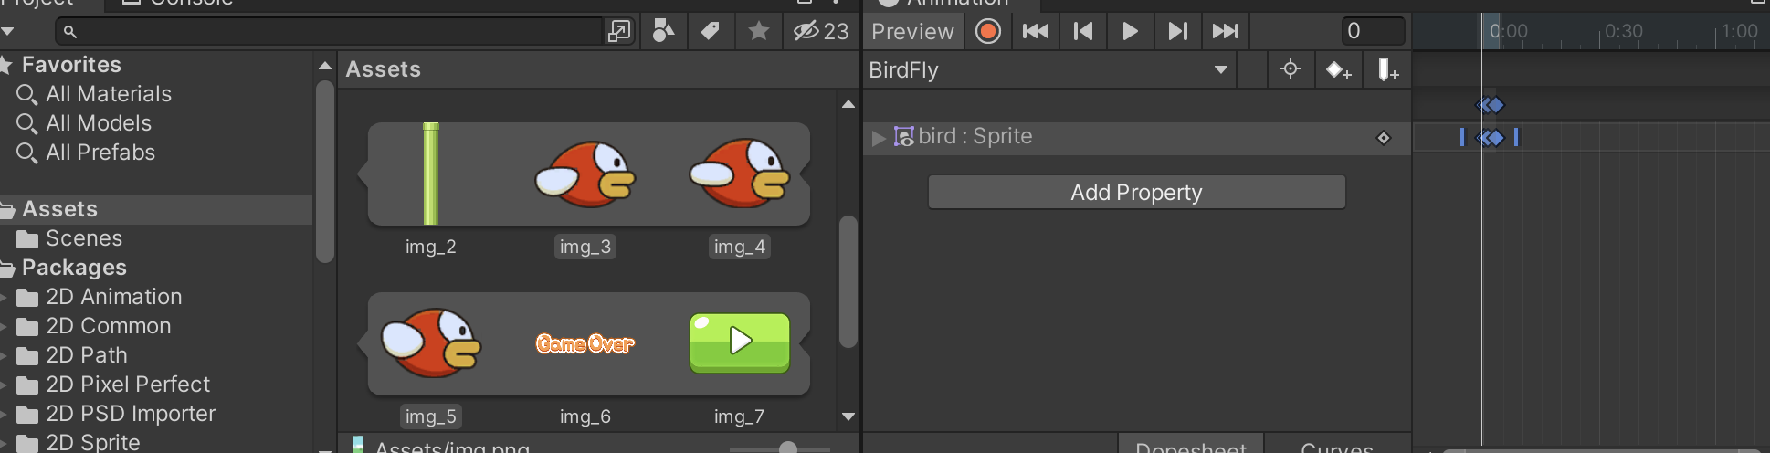Select the 2D Sprite folder
1770x453 pixels.
tap(92, 443)
